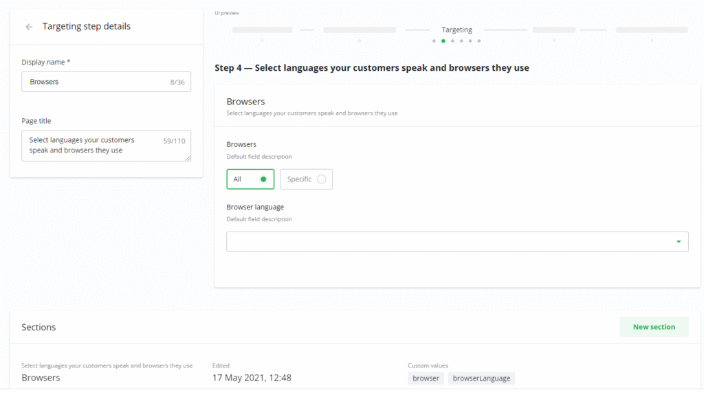Click the third step dot under Targeting
Viewport: 704px width, 395px height.
452,41
